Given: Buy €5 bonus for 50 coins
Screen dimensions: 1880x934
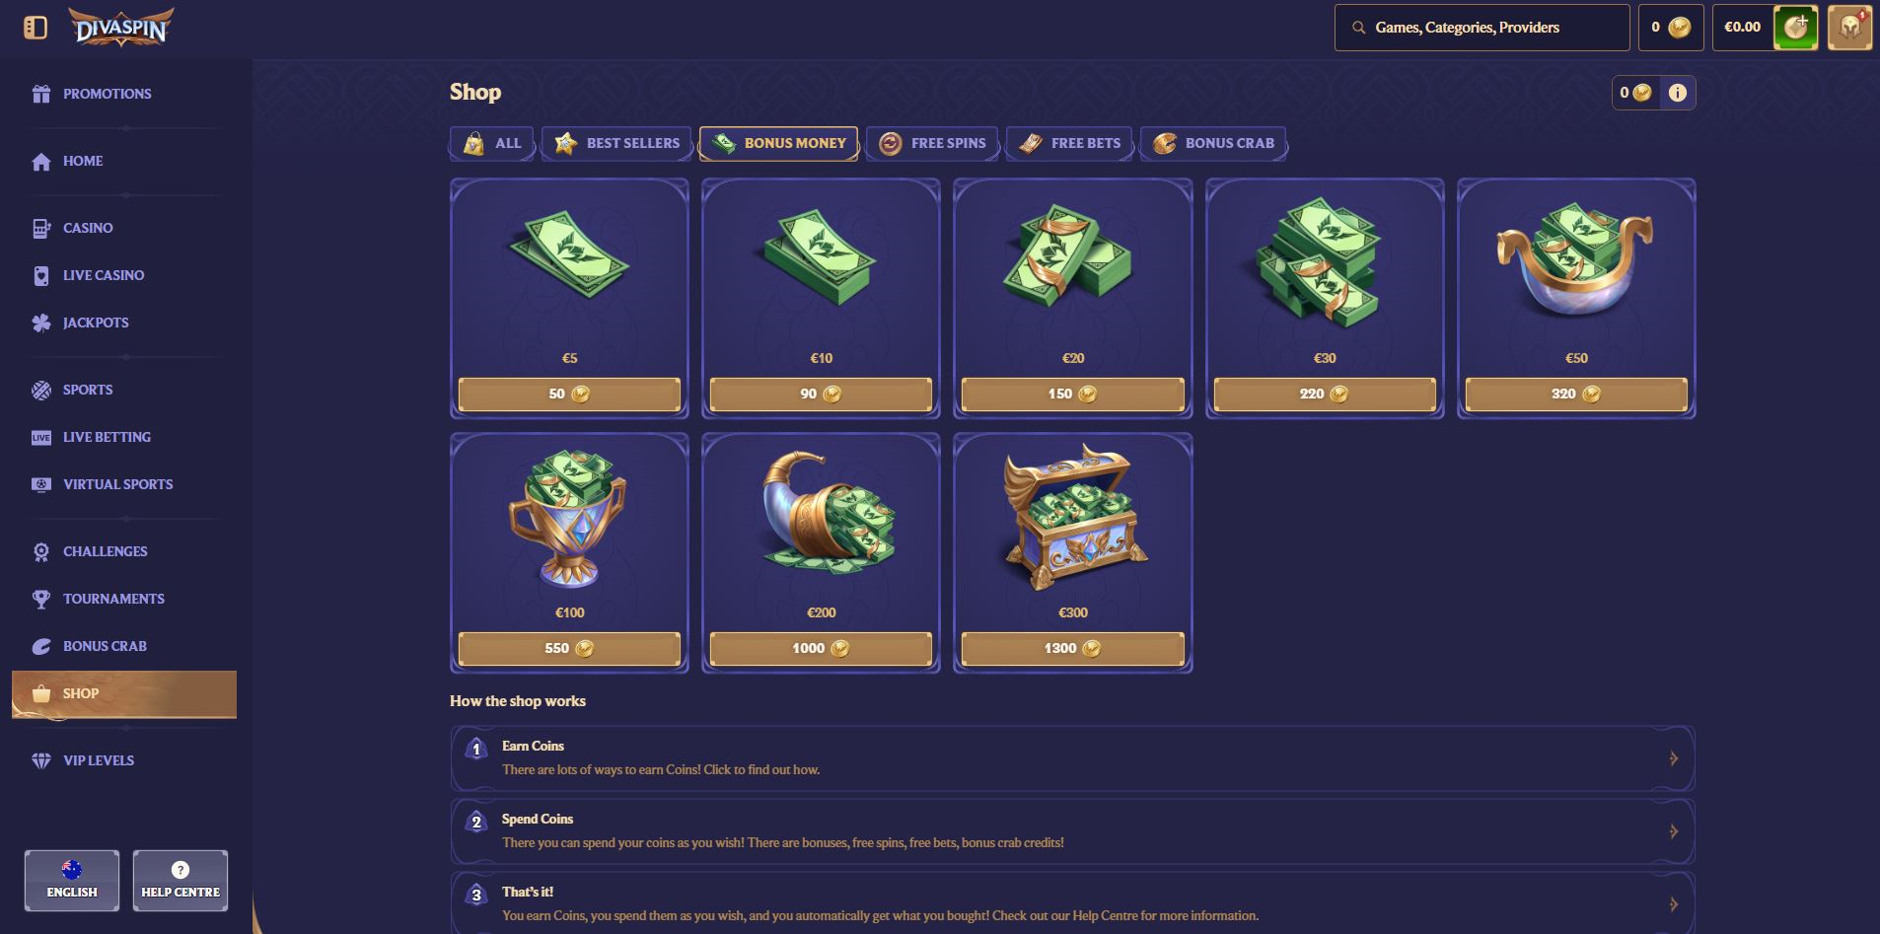Looking at the screenshot, I should coord(569,394).
